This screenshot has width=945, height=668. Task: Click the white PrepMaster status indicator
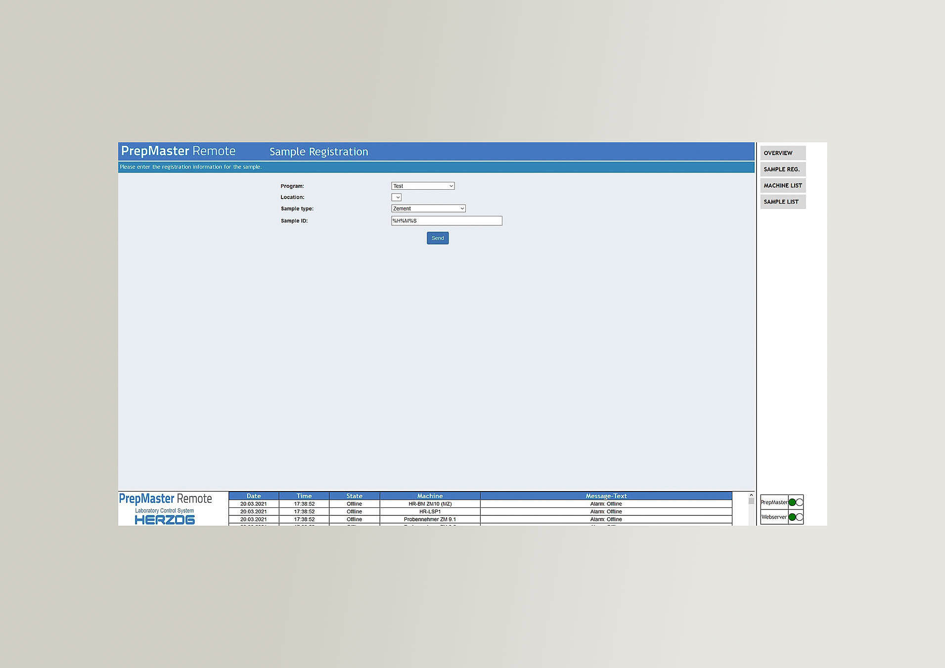pyautogui.click(x=799, y=502)
